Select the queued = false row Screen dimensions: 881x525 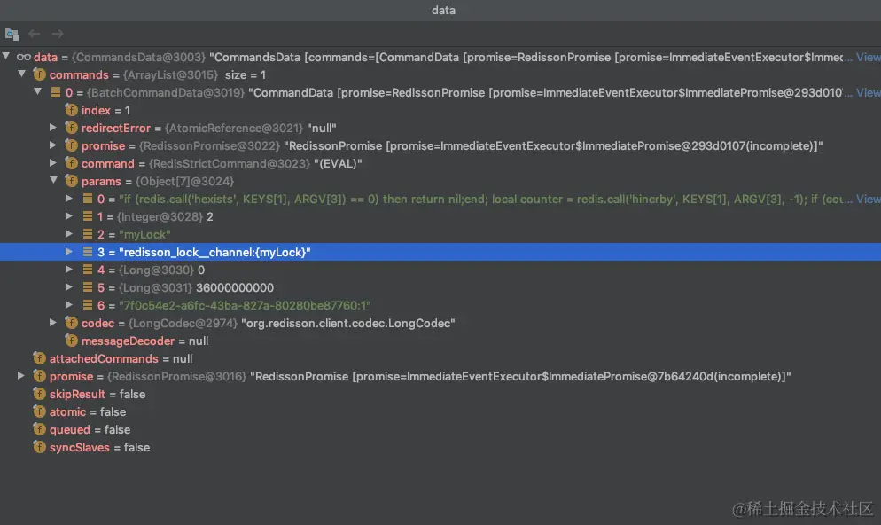440,429
